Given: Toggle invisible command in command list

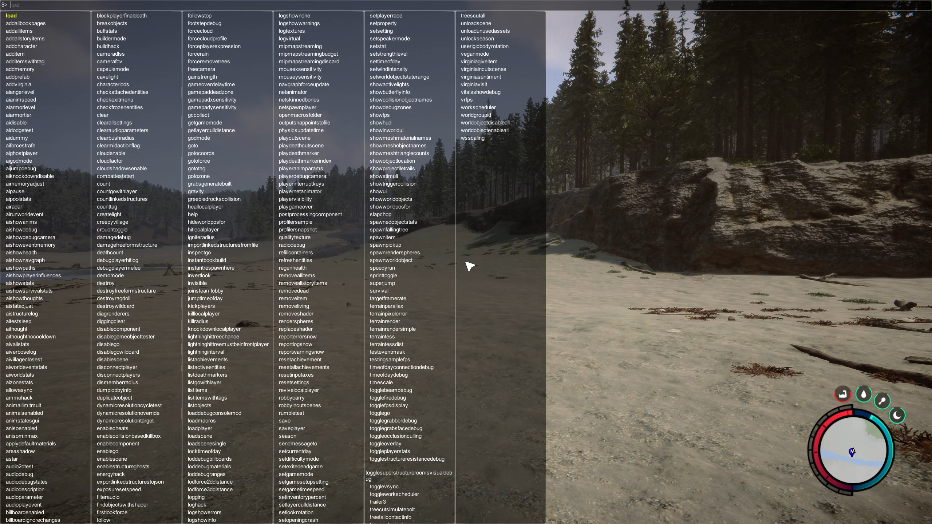Looking at the screenshot, I should point(197,283).
